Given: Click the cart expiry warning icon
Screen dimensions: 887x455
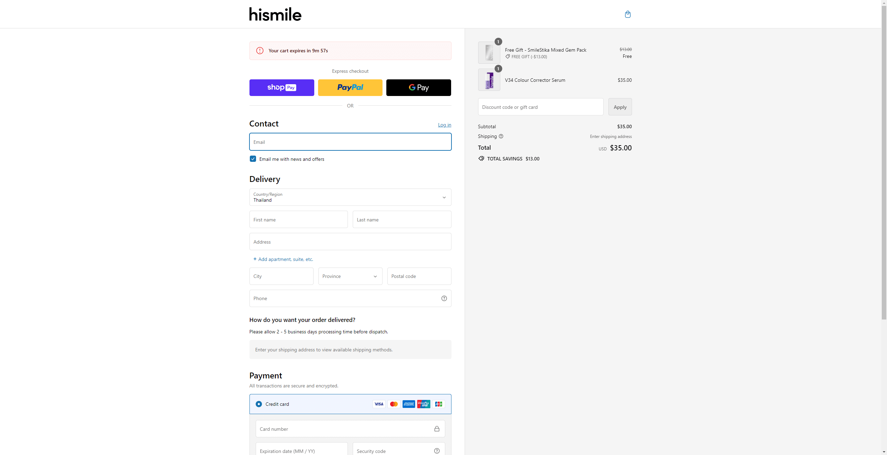Looking at the screenshot, I should click(x=259, y=51).
